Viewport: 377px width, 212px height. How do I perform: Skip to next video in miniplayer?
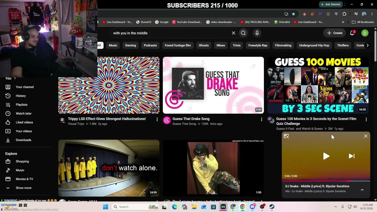pos(352,156)
